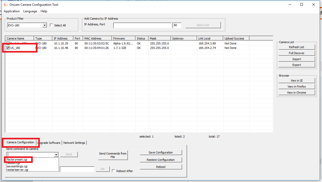Sort by Gateway column header
Viewport: 322px width, 182px height.
pyautogui.click(x=184, y=38)
